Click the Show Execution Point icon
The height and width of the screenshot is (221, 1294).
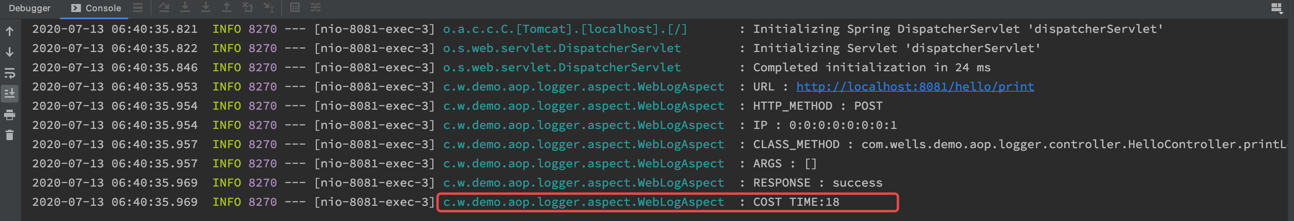(164, 8)
